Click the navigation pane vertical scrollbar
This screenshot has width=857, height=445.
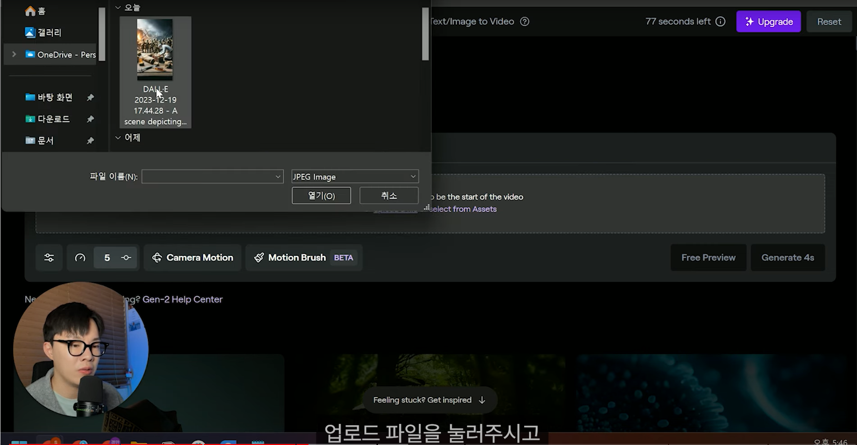tap(102, 34)
